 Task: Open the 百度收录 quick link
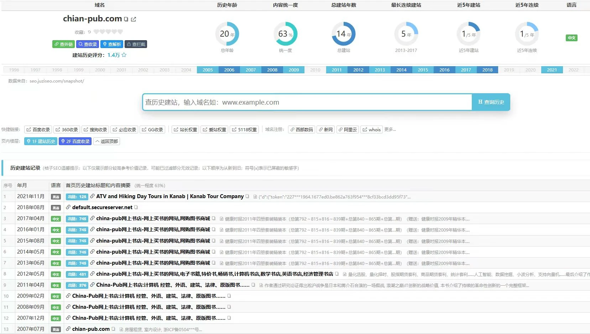point(38,129)
